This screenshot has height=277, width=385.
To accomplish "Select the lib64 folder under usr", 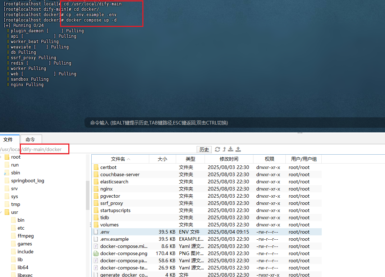I will tap(23, 267).
